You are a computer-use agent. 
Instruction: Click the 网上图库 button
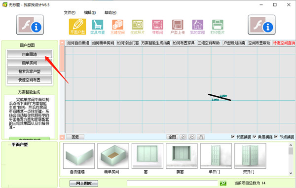(84, 183)
